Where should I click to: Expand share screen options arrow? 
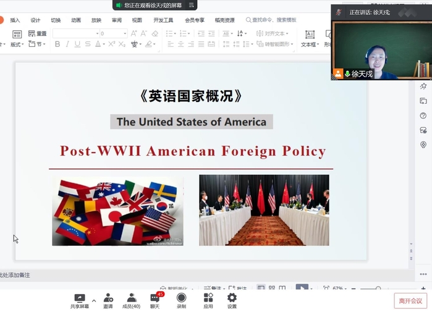tap(94, 301)
